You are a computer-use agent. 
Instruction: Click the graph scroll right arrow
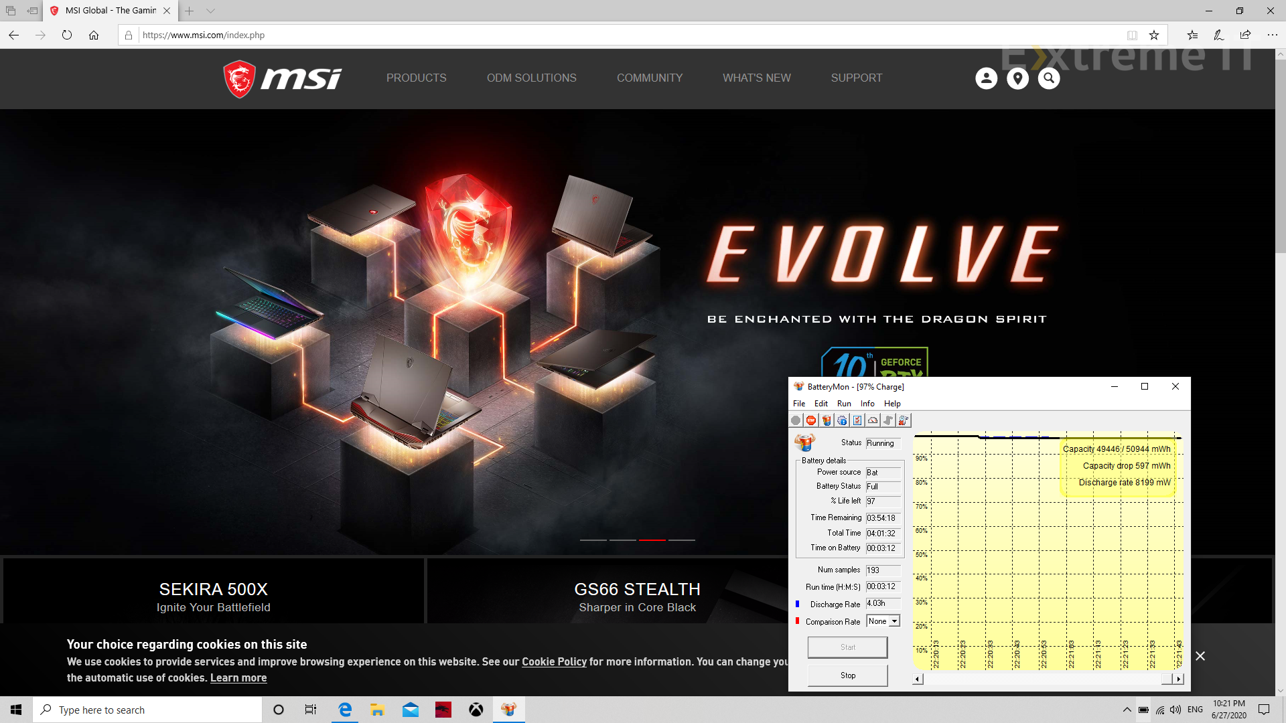click(x=1178, y=679)
